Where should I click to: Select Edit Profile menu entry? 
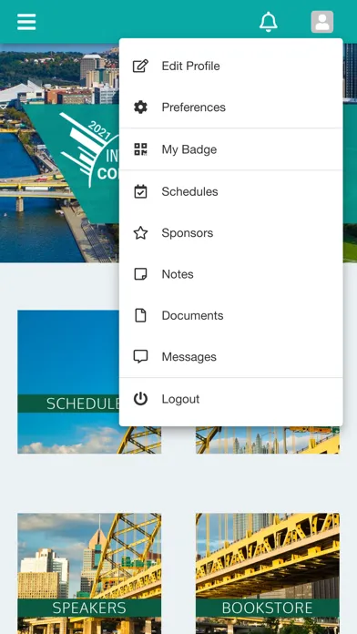230,66
